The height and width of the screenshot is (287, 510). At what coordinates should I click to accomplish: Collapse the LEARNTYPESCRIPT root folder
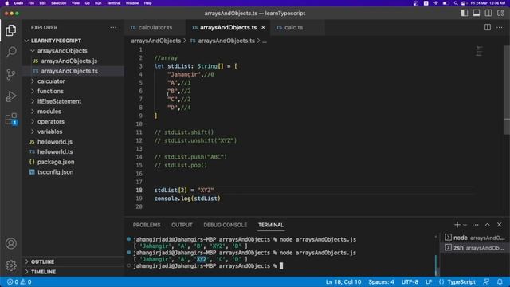pos(73,41)
